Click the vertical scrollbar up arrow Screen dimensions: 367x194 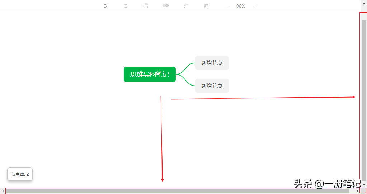(364, 3)
